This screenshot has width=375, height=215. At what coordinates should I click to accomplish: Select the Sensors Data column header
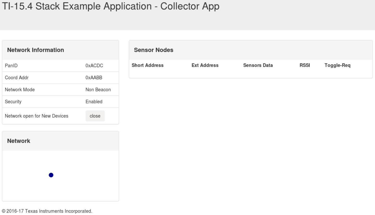(258, 65)
